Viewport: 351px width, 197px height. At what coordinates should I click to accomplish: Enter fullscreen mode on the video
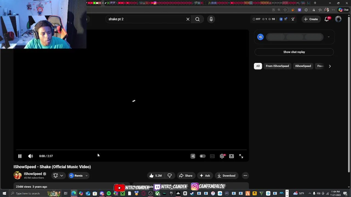[x=241, y=156]
